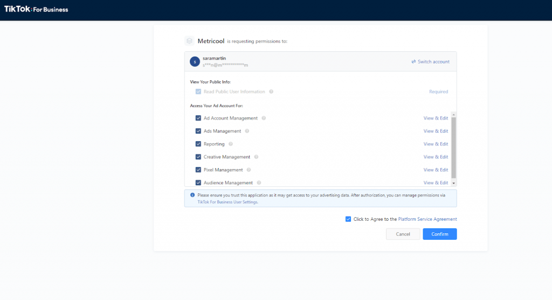Click View & Edit for Creative Management

pos(436,157)
